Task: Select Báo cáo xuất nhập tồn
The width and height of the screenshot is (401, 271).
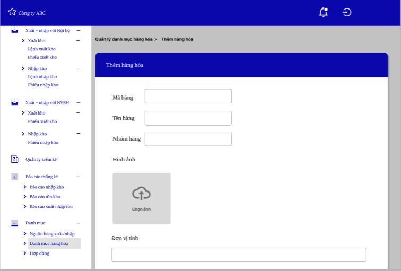Action: click(x=51, y=206)
